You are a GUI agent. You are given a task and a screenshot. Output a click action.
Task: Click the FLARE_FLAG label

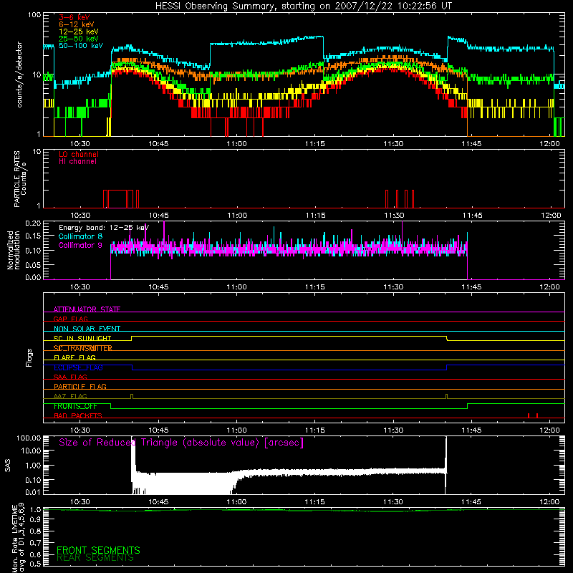point(74,357)
